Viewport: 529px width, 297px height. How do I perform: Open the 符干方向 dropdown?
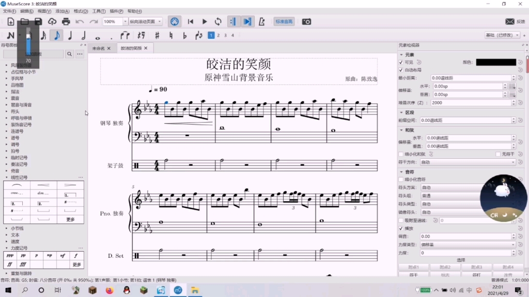click(x=468, y=162)
